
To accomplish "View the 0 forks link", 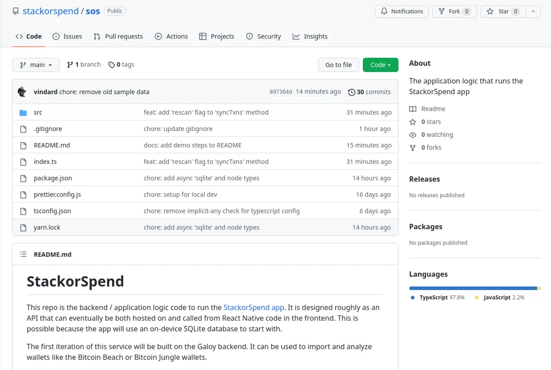I will point(425,148).
